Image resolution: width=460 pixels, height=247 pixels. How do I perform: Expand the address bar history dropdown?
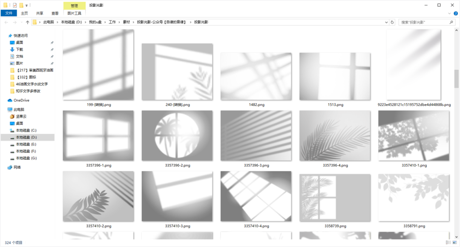(386, 22)
